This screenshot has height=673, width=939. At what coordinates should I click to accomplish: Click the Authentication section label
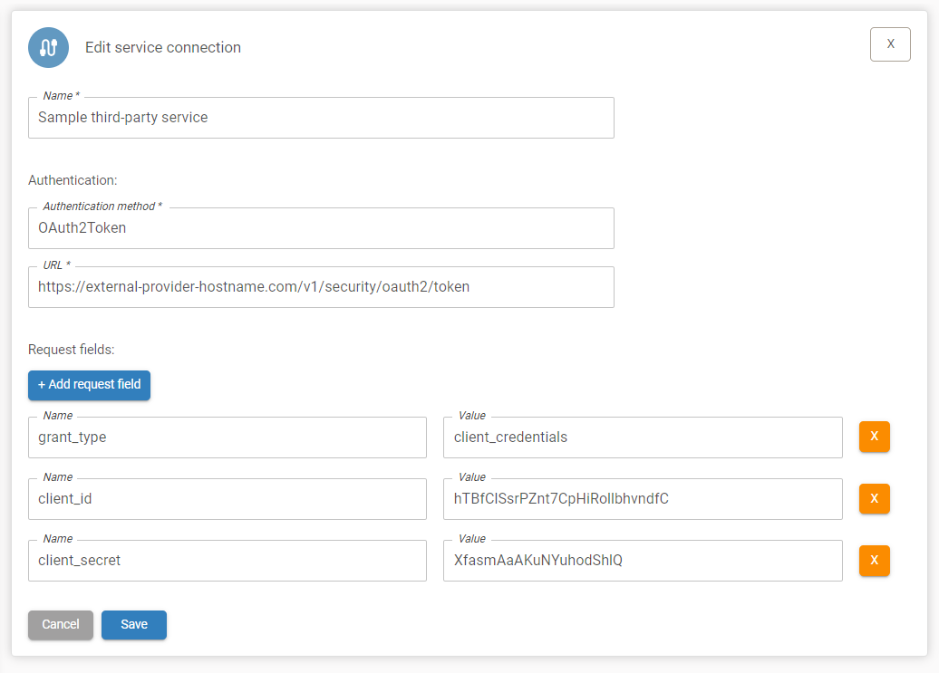coord(72,180)
